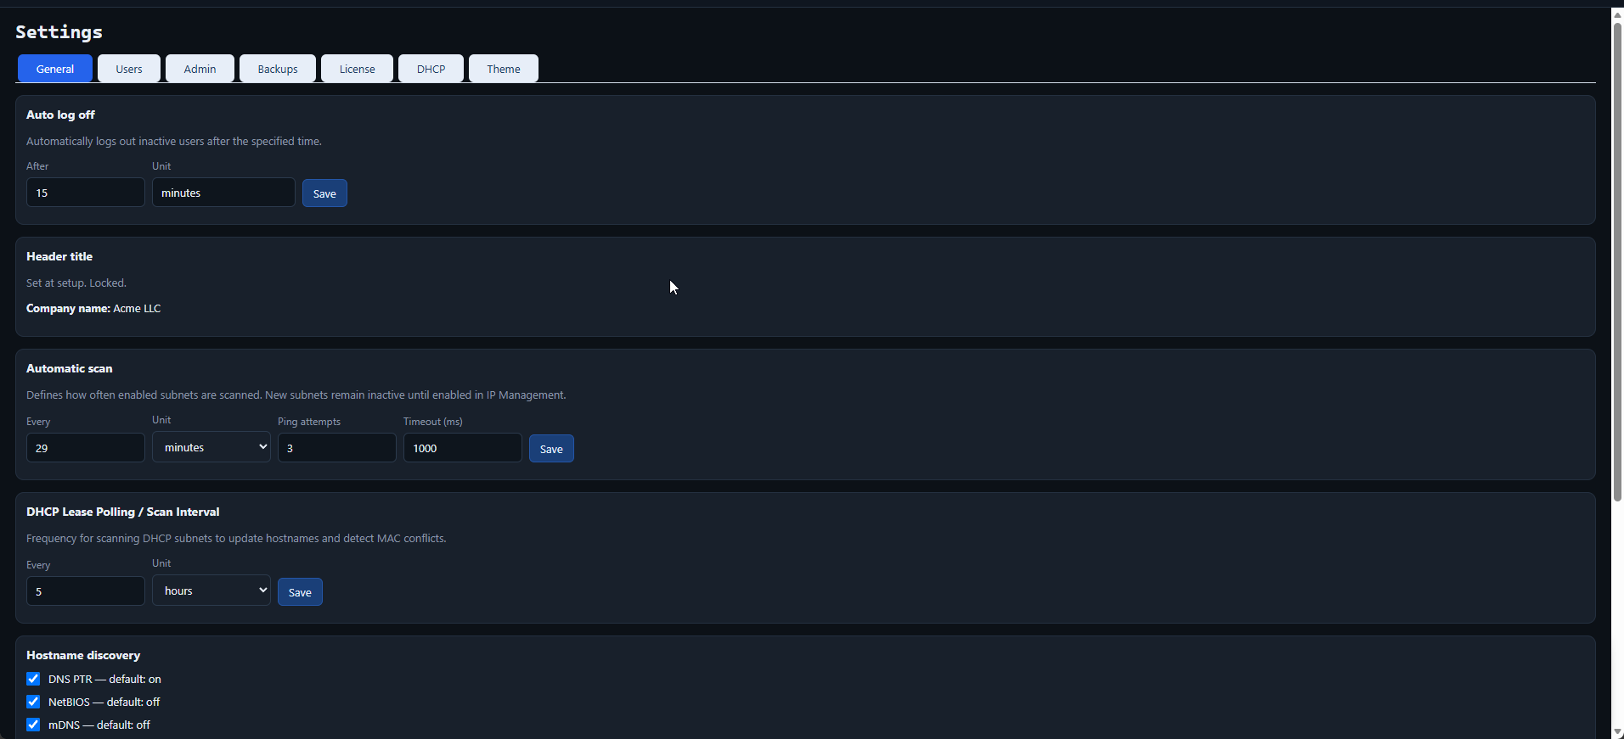The height and width of the screenshot is (739, 1624).
Task: Save the Automatic scan settings
Action: pyautogui.click(x=551, y=449)
